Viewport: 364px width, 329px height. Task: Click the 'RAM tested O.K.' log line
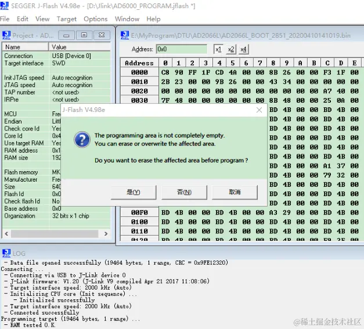(30, 325)
